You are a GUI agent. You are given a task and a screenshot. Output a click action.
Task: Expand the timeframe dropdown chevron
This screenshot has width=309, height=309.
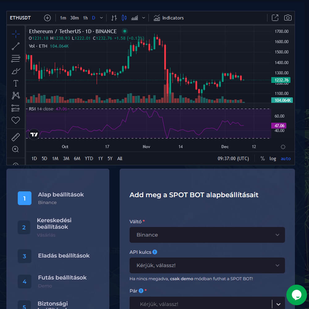click(x=101, y=18)
